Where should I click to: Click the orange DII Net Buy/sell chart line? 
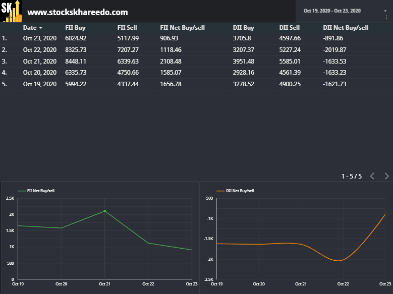301,244
